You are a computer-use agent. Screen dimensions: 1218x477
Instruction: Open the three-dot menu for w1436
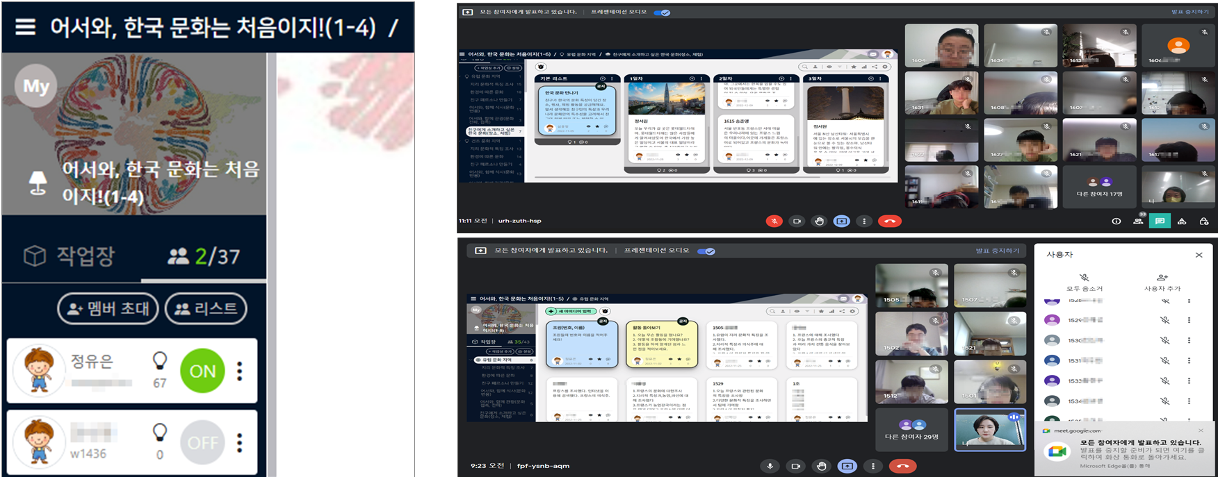coord(240,442)
